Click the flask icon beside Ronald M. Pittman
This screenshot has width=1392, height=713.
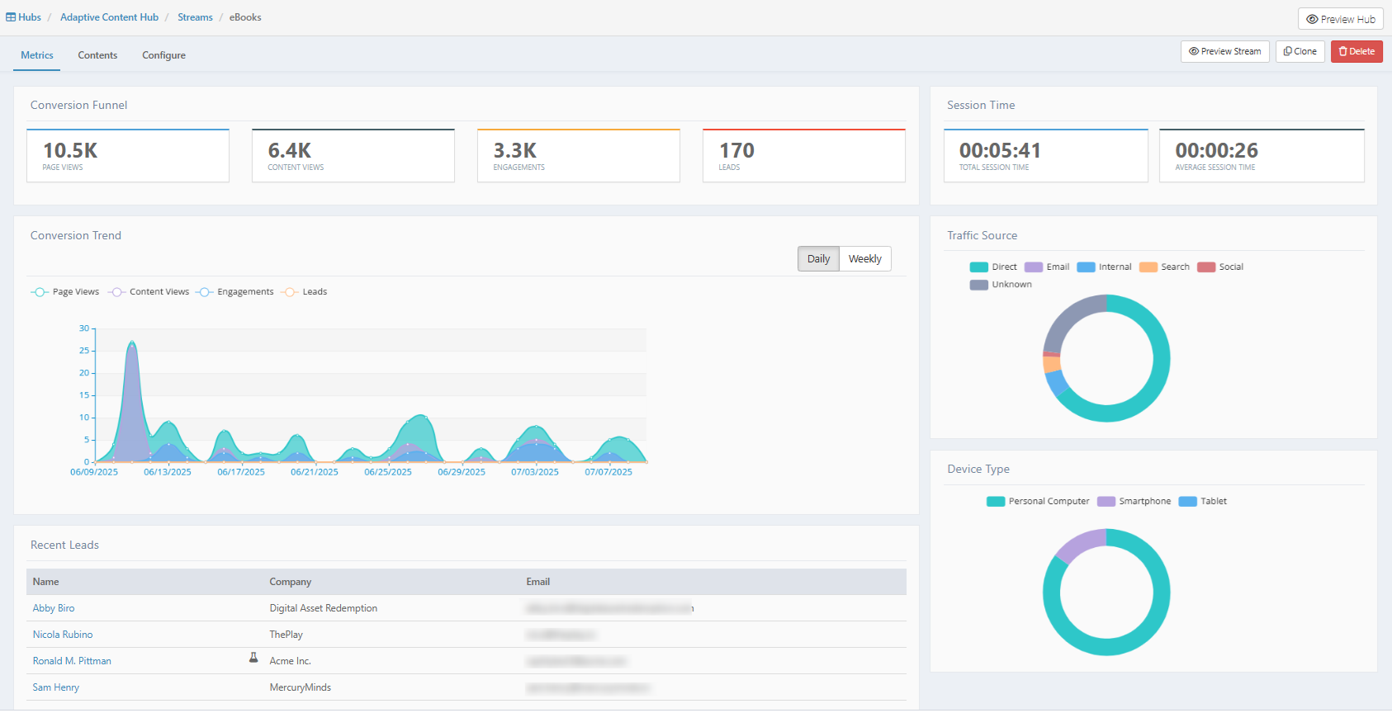coord(253,658)
